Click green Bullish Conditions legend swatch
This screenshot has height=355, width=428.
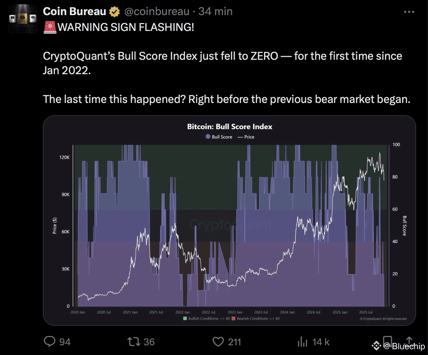click(185, 319)
